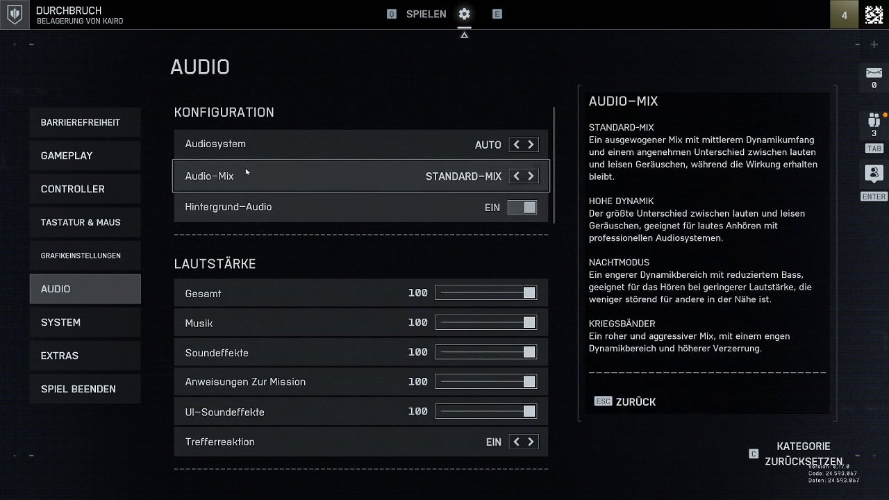Open the squad members icon
The image size is (889, 500).
coord(874,120)
